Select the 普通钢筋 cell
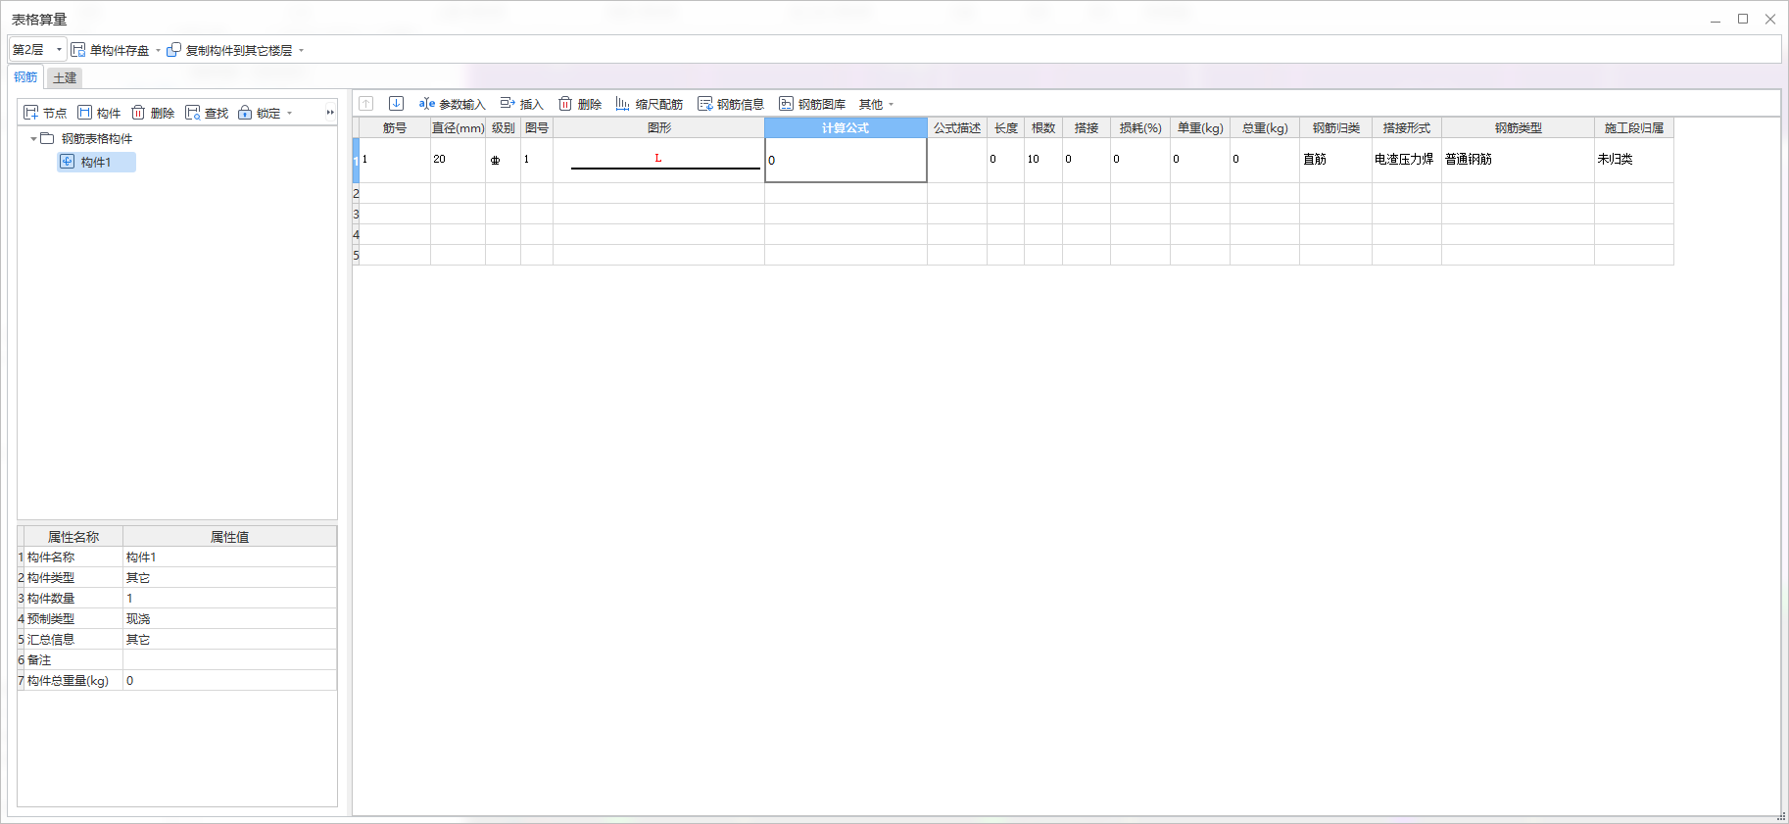1789x824 pixels. 1518,160
